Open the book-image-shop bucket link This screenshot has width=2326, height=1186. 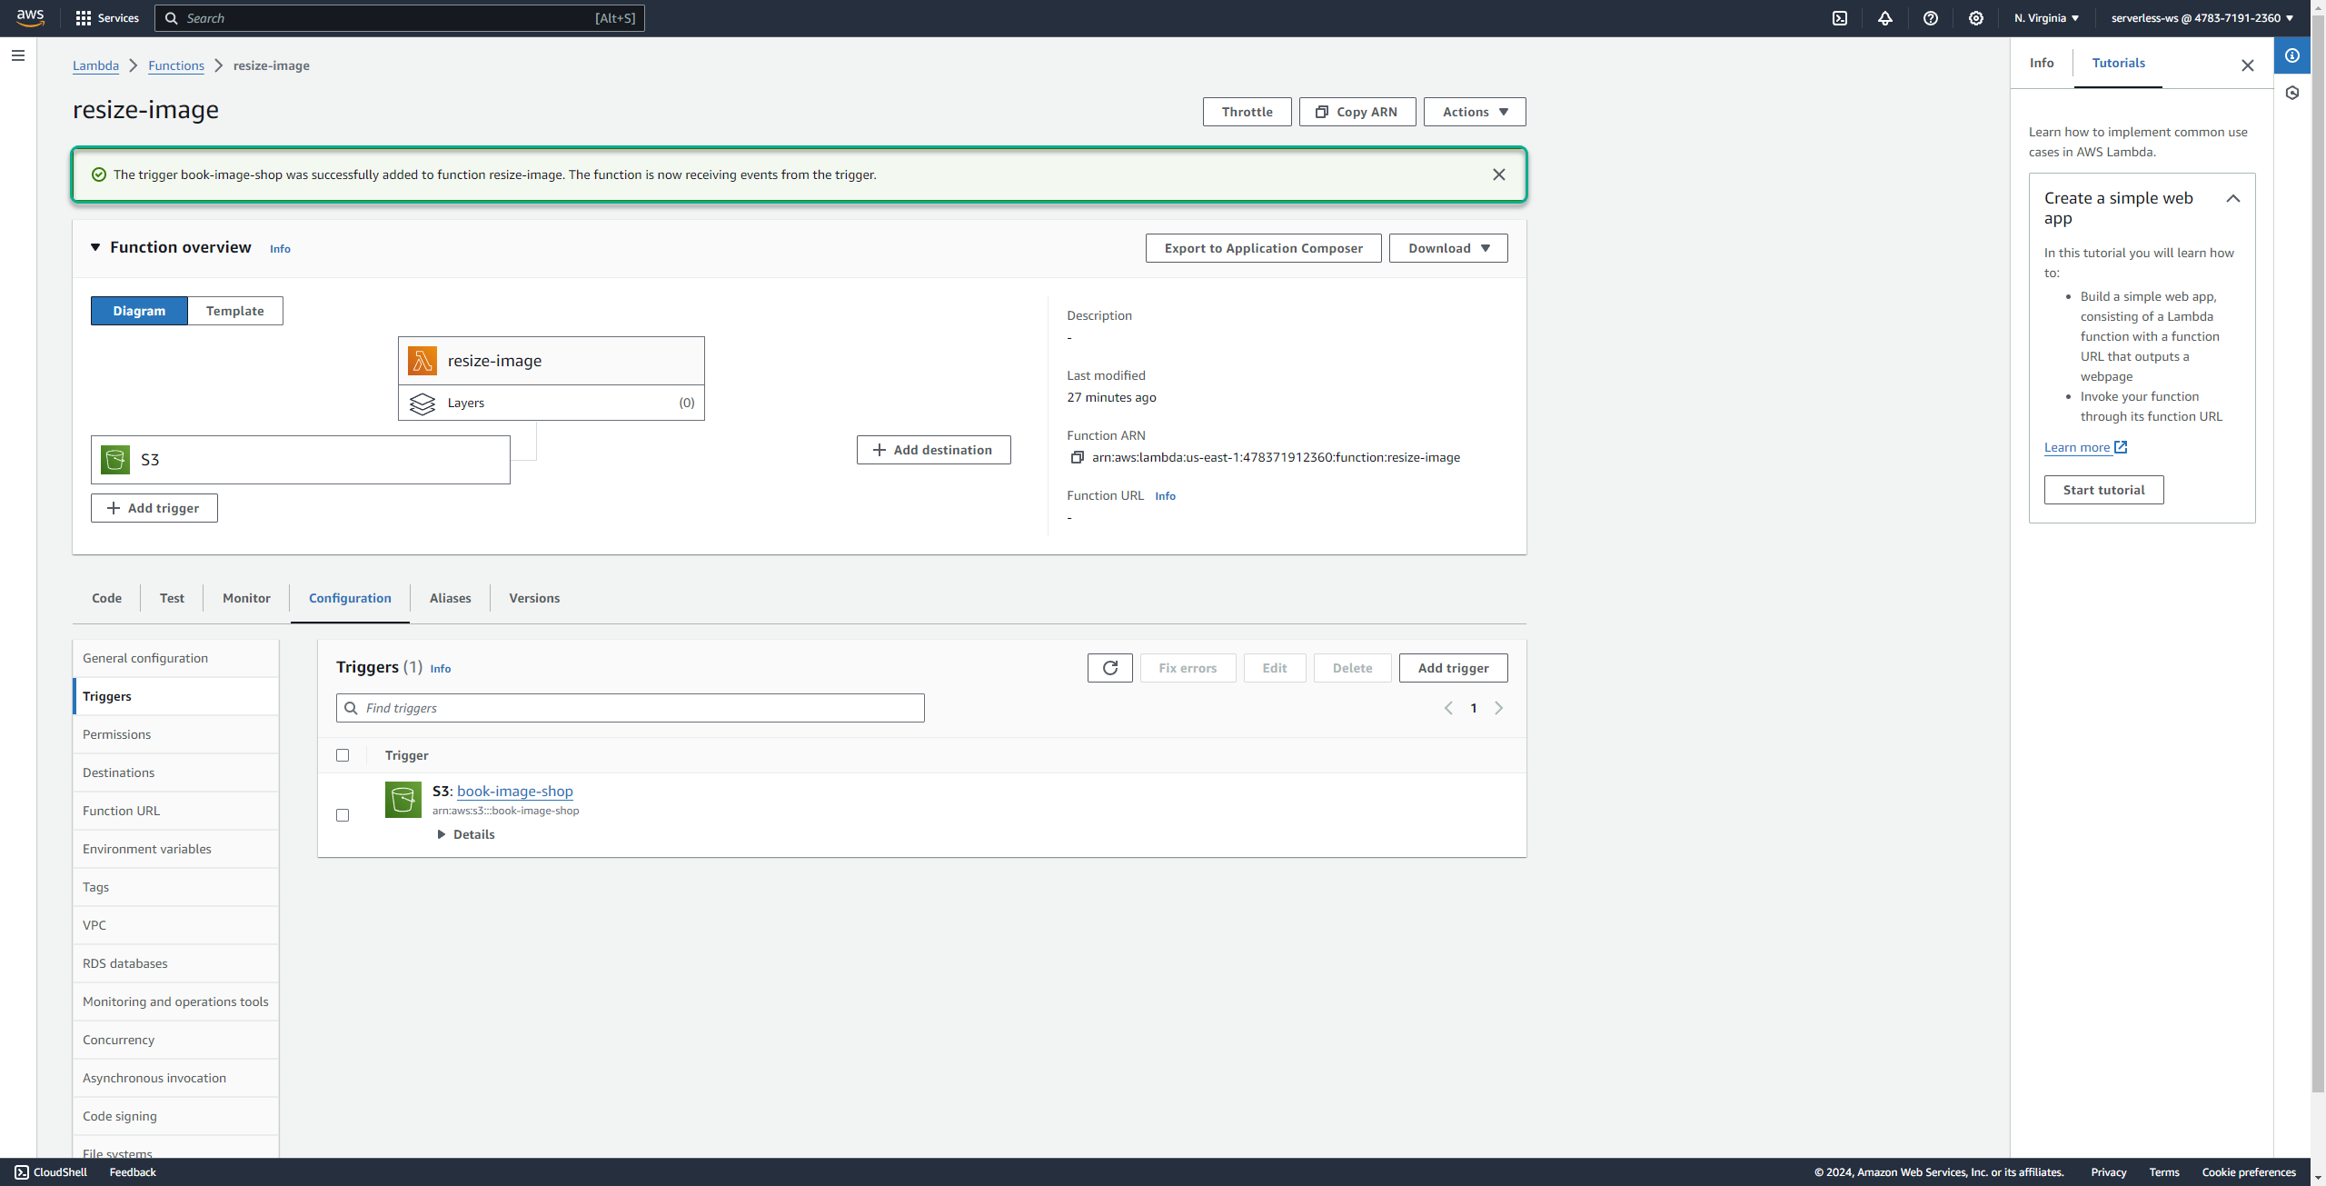coord(515,792)
